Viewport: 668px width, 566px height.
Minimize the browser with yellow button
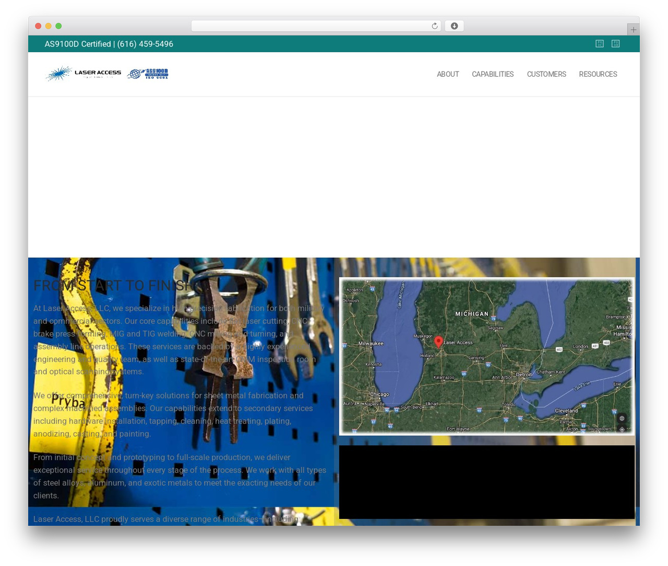point(49,26)
